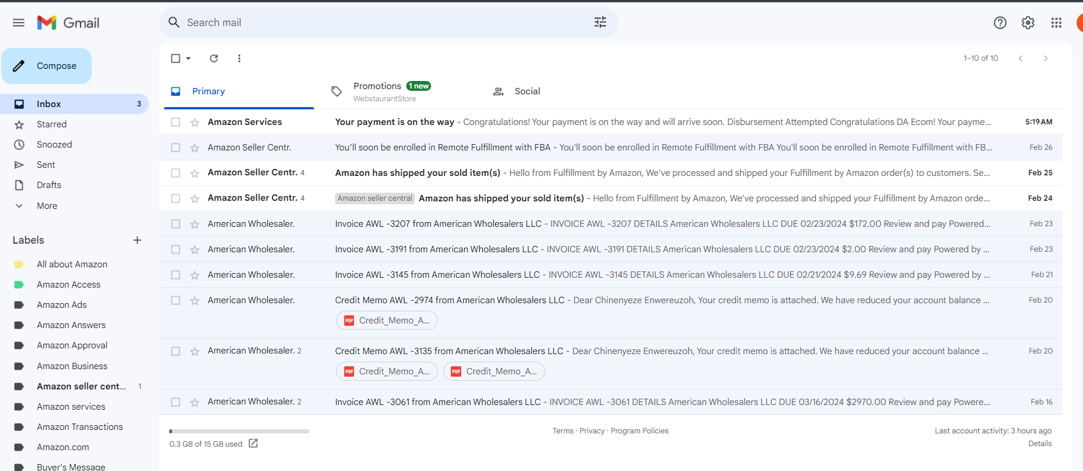Open the Credit_Memo PDF in AWL -2974 email

387,321
